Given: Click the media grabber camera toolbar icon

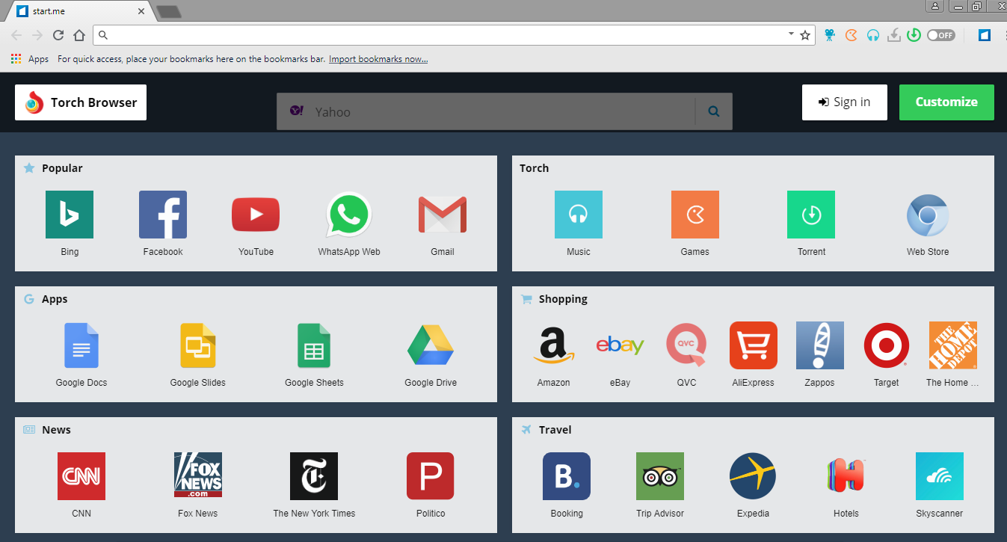Looking at the screenshot, I should (829, 35).
